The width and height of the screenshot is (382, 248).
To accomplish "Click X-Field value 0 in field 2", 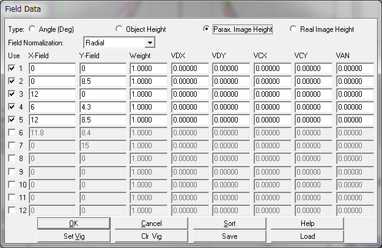I will [53, 81].
